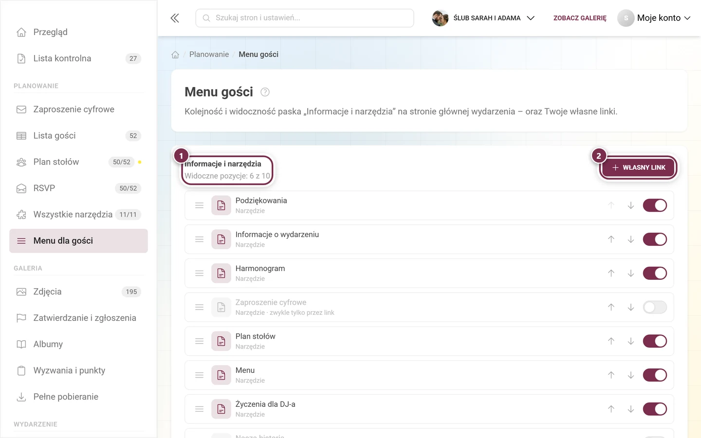Enable the Zaproszenie cyfrowe toggle
The width and height of the screenshot is (701, 438).
coord(655,307)
